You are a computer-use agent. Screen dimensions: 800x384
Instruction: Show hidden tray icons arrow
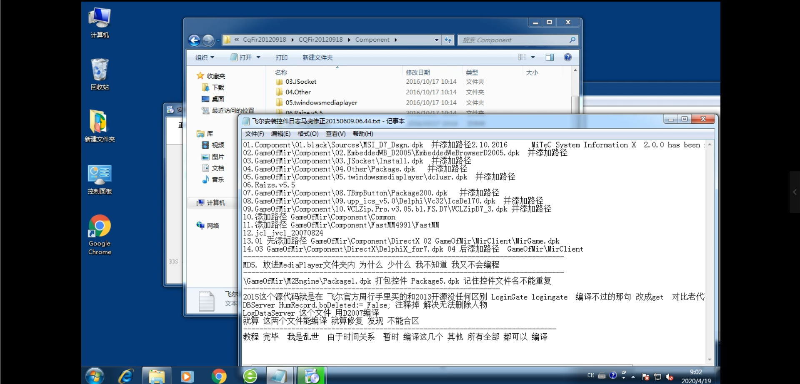633,377
